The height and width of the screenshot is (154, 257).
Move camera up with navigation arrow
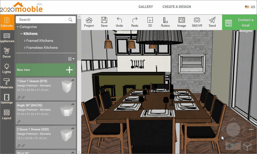[233, 120]
